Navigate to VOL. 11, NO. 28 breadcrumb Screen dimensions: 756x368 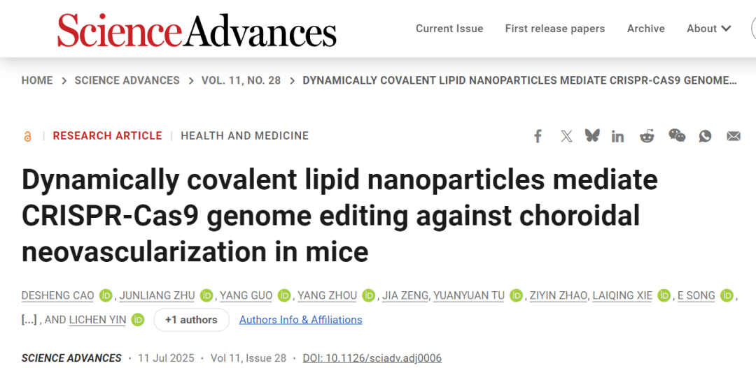click(x=241, y=80)
